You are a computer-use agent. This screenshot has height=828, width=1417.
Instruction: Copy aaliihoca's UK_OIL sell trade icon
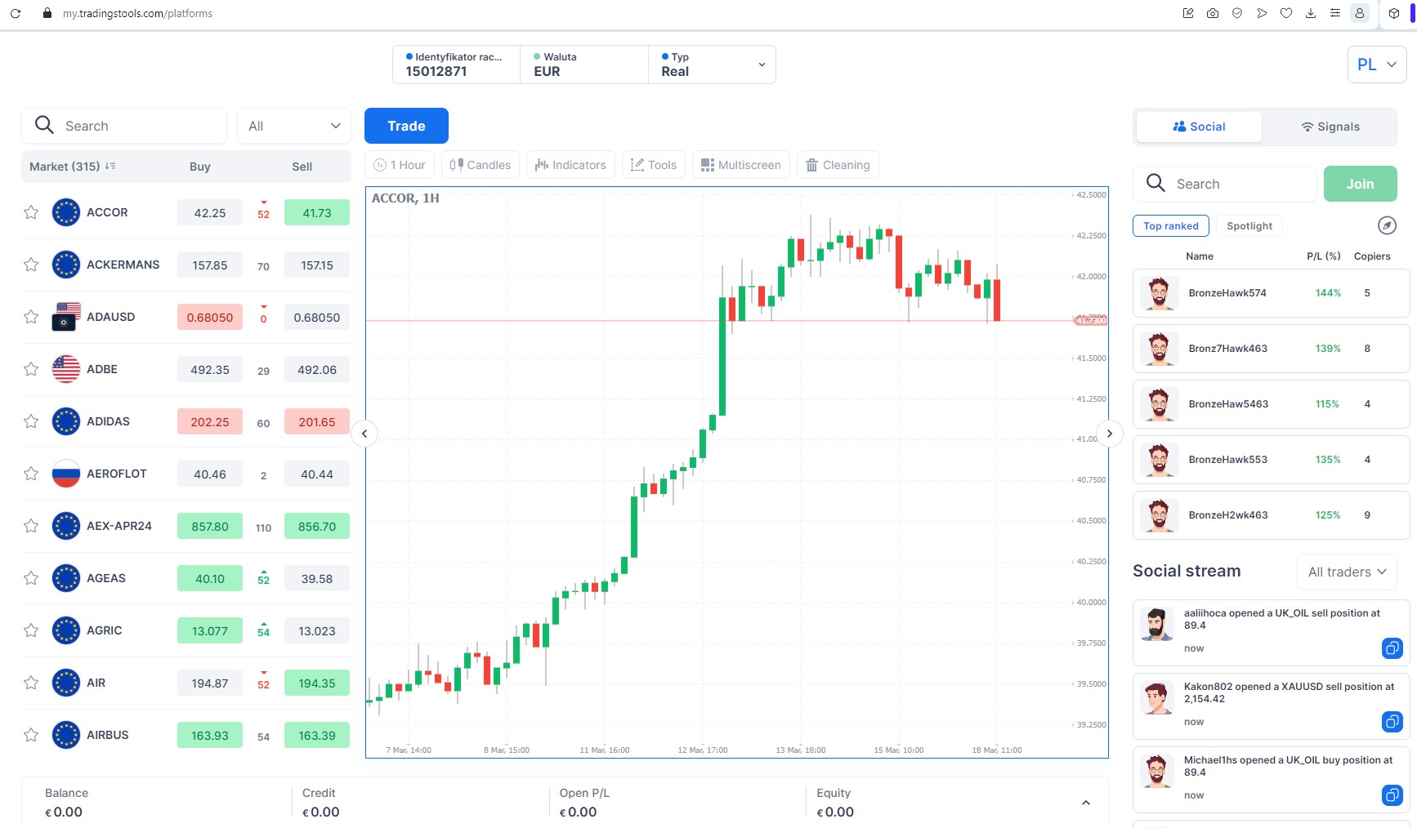click(1392, 648)
